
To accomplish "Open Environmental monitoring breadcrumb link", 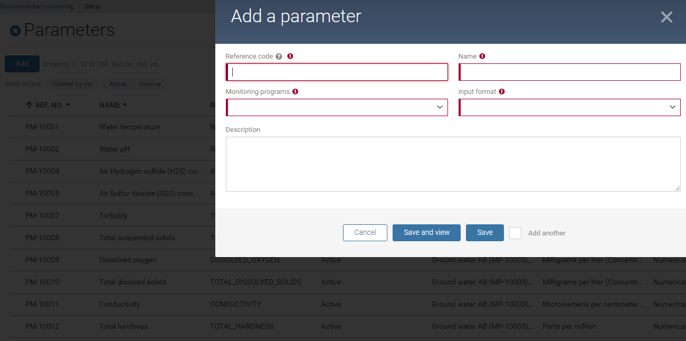I will (36, 6).
